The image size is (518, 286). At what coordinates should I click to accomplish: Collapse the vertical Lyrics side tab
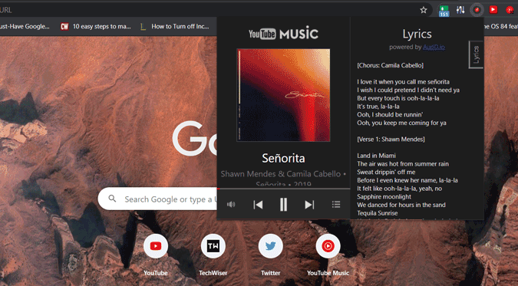point(476,54)
